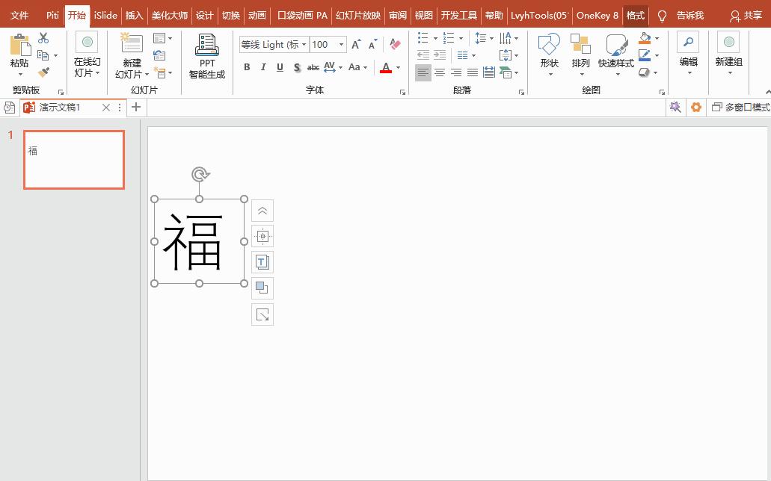Expand the bullet list options dropdown
Image resolution: width=771 pixels, height=481 pixels.
pos(435,37)
